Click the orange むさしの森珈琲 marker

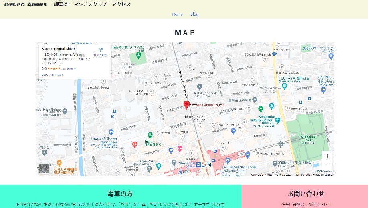59,163
